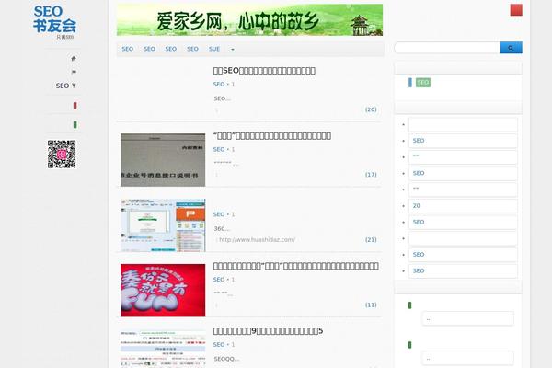
Task: Open the orange P screenshot thumbnail
Action: point(163,225)
